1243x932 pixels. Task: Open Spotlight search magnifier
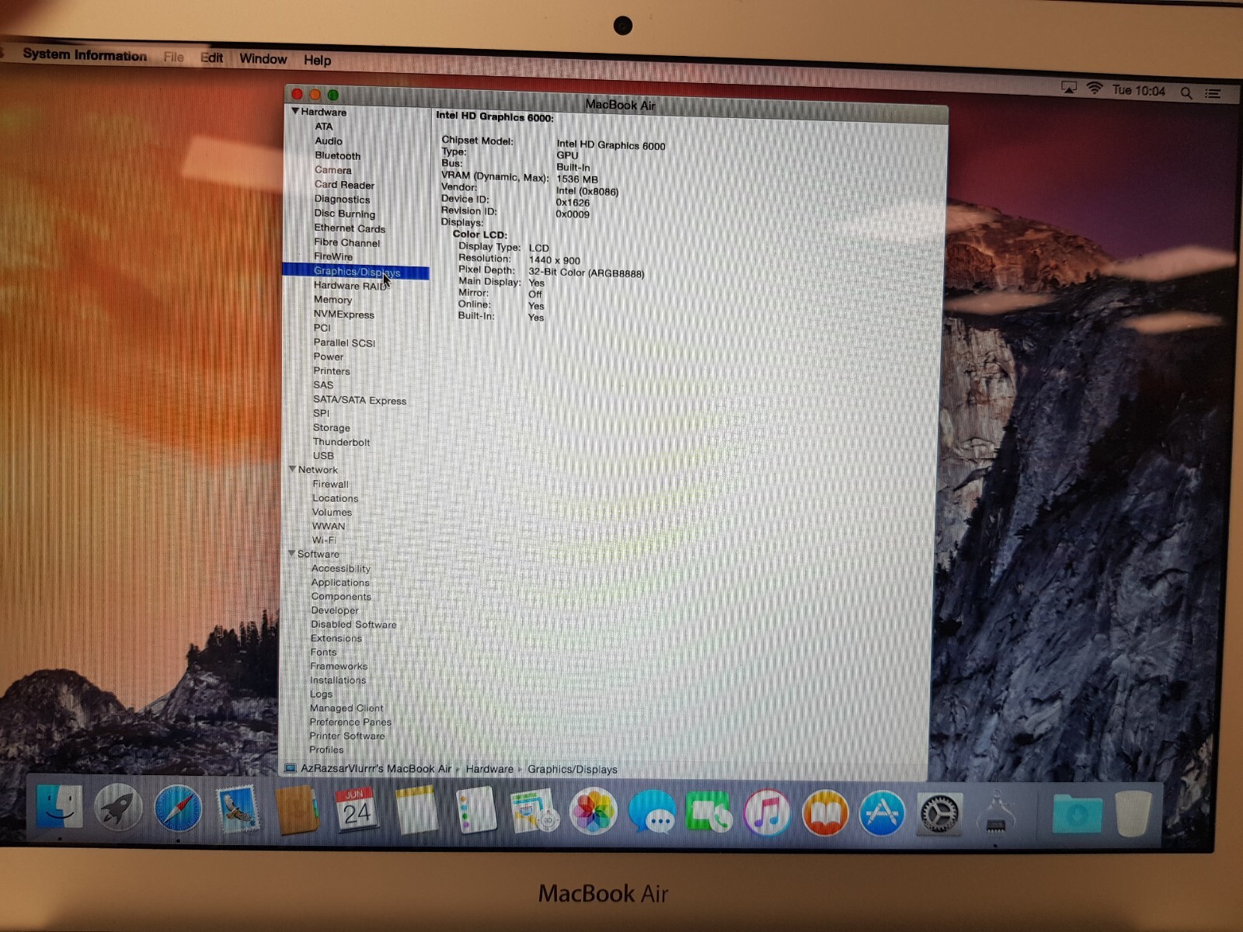tap(1186, 92)
